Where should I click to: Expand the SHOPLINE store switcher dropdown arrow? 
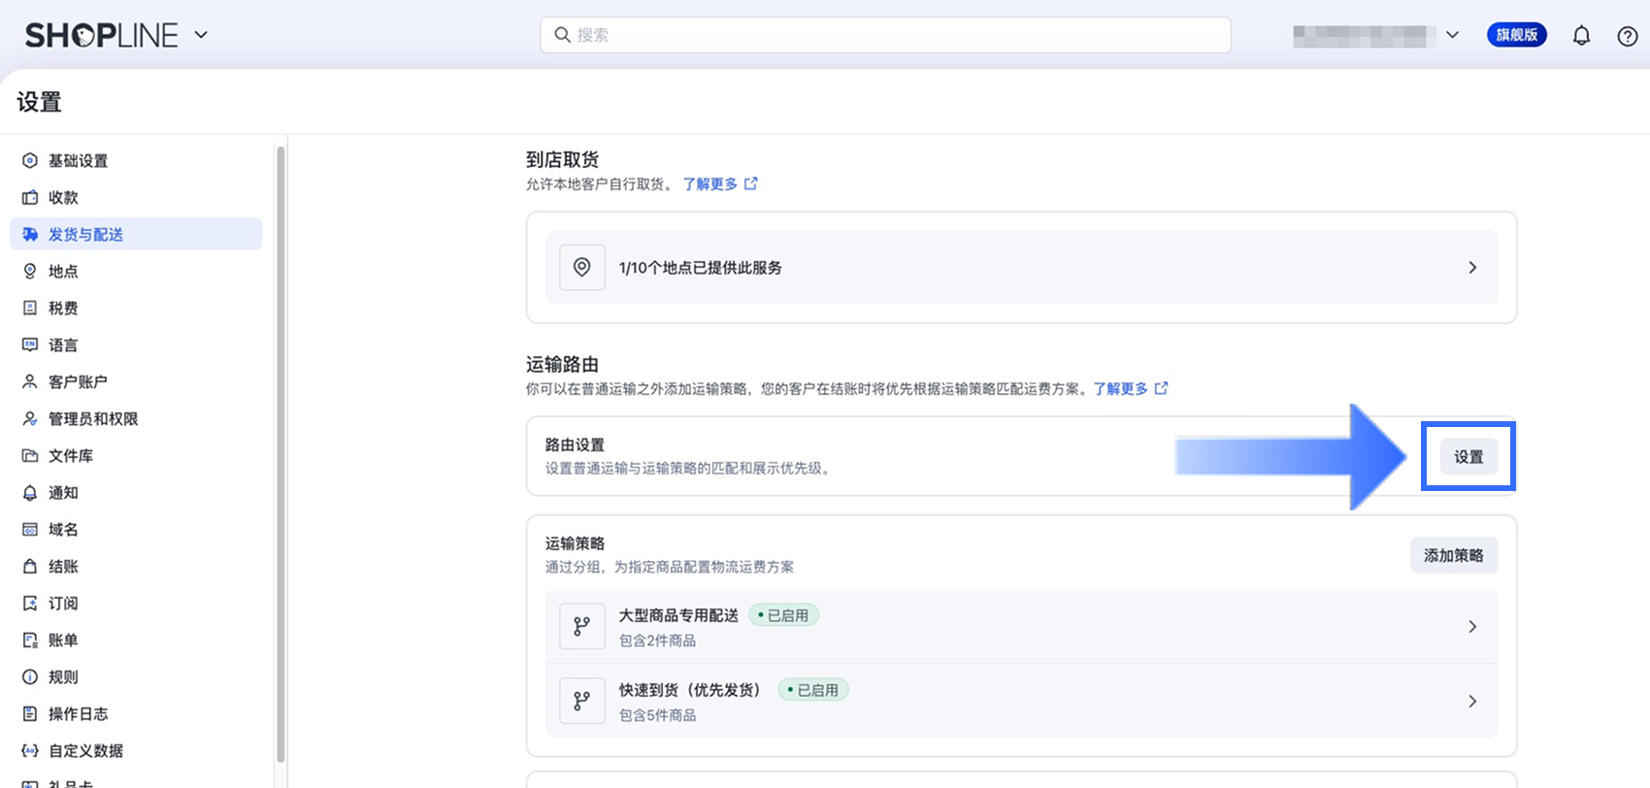click(201, 35)
